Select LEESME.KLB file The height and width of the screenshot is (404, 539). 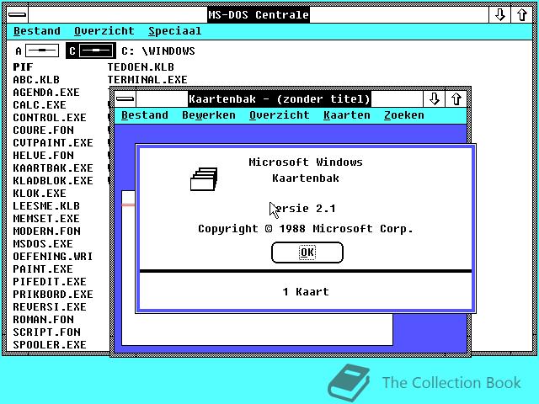46,206
